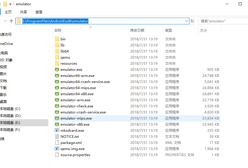Open the bin folder icon

(57, 39)
